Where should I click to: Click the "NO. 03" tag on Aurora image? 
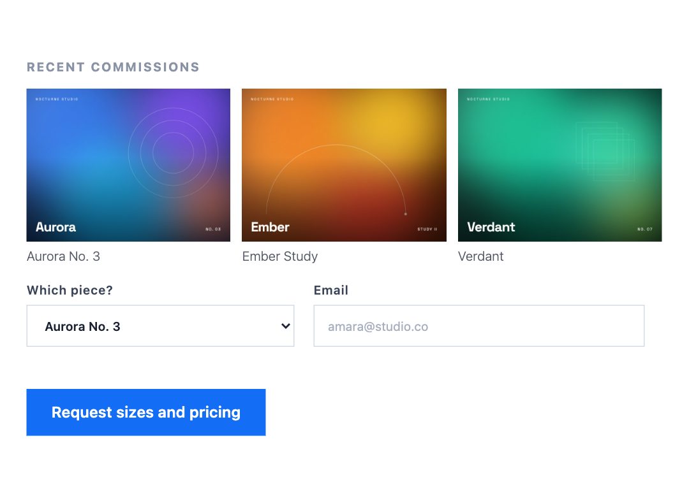213,229
